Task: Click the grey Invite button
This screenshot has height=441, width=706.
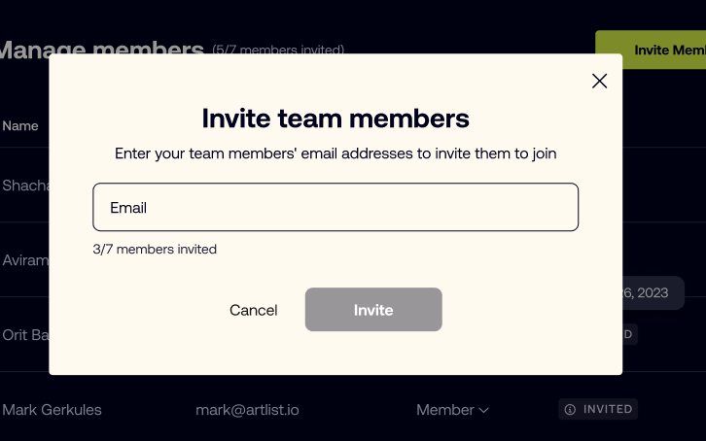Action: [x=373, y=310]
